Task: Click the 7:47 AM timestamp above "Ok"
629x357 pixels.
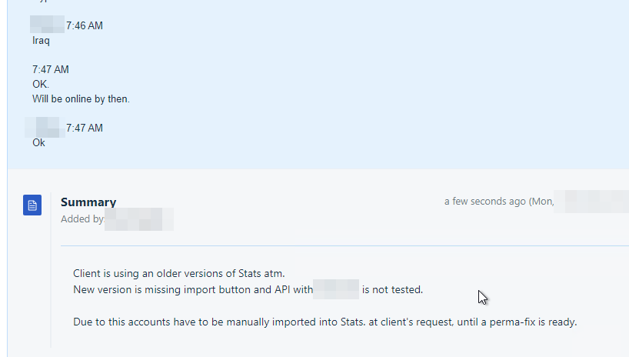Action: 85,128
